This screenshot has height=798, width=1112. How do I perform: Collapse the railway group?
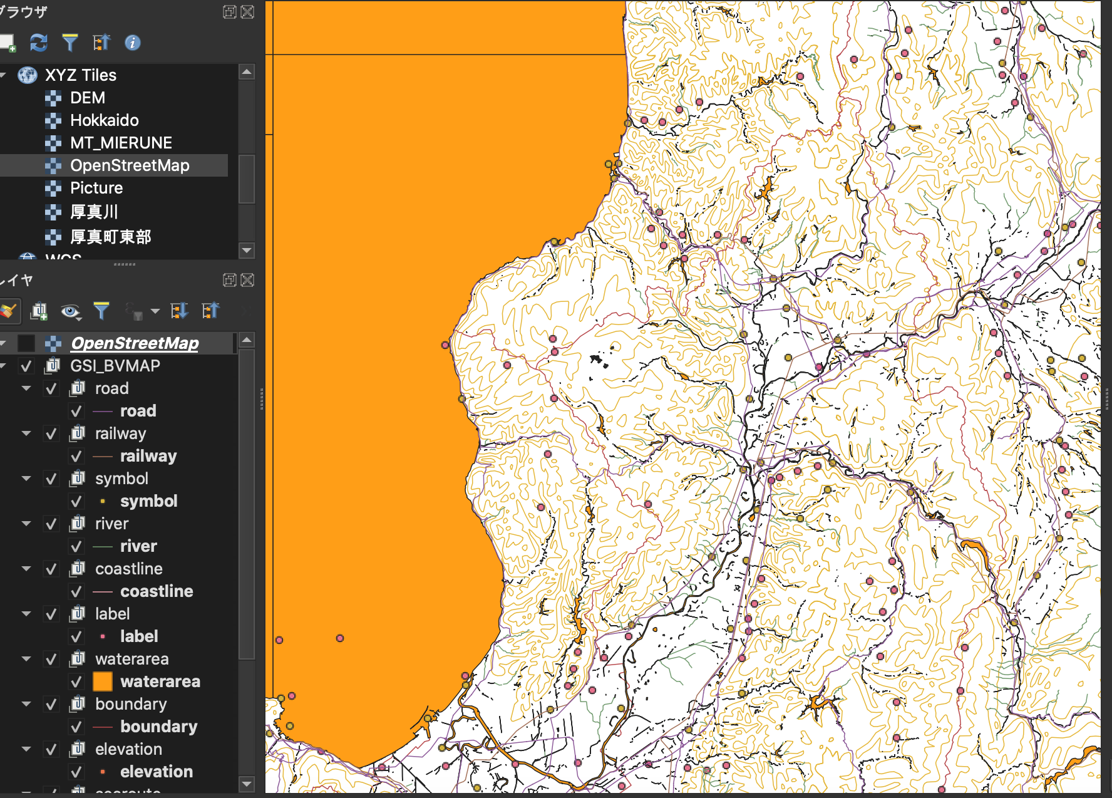pos(26,433)
